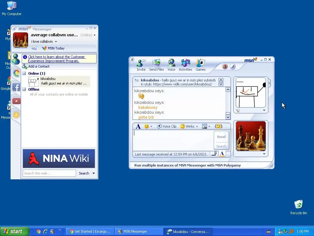
Task: Open the Recycle Bin desktop icon
Action: coord(299,207)
